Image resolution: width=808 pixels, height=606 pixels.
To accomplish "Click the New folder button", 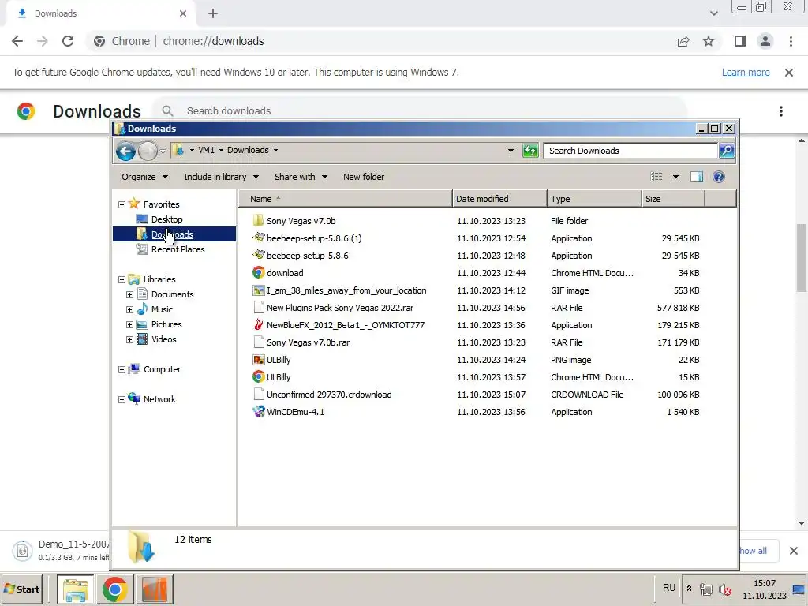I will pyautogui.click(x=364, y=177).
